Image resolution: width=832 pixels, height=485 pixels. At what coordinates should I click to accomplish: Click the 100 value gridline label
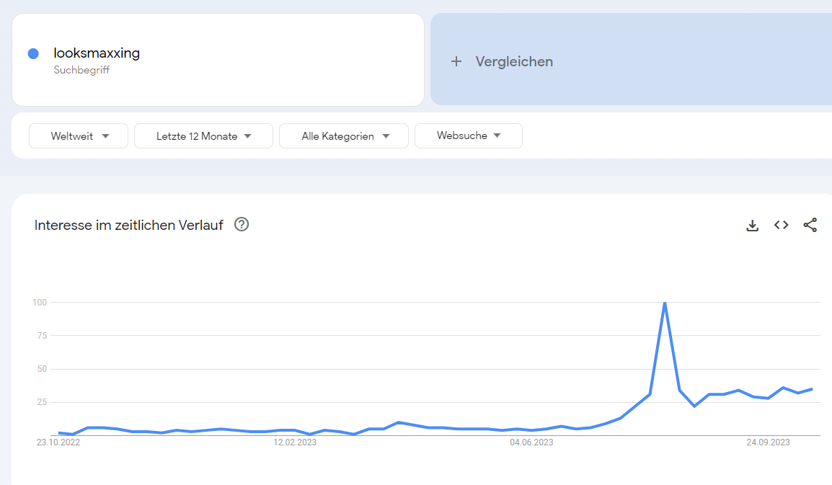40,303
